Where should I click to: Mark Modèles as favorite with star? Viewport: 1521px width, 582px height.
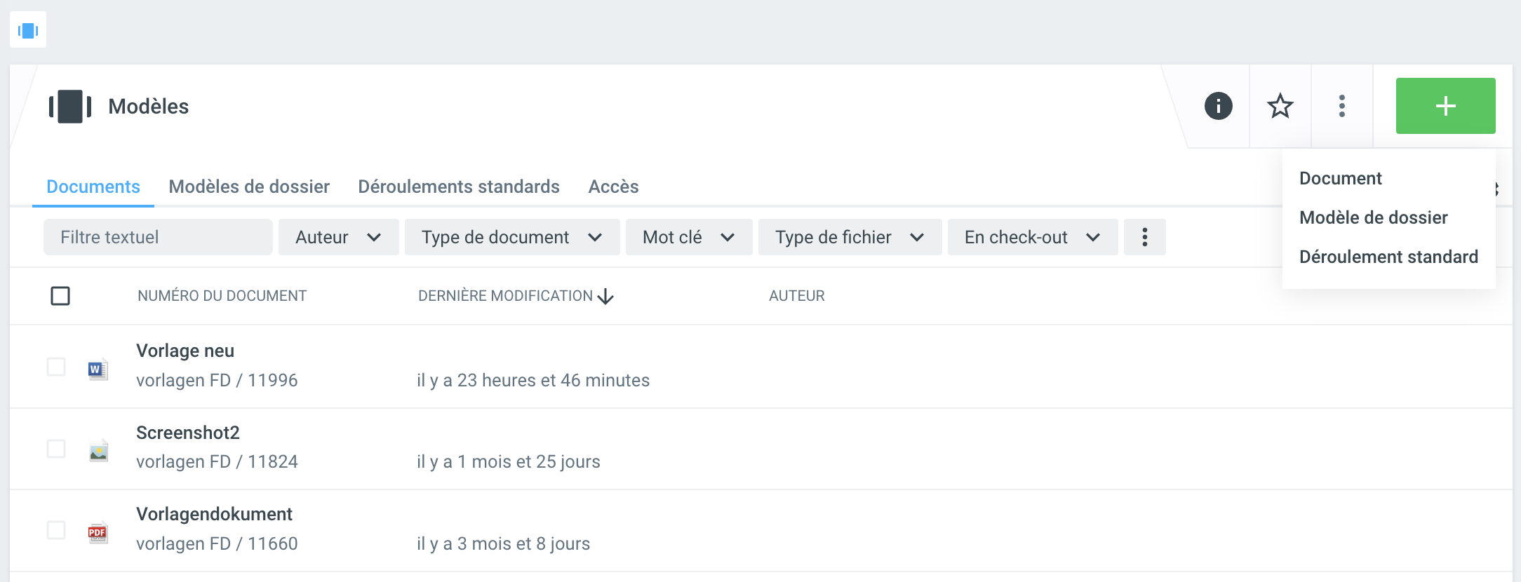(x=1280, y=107)
